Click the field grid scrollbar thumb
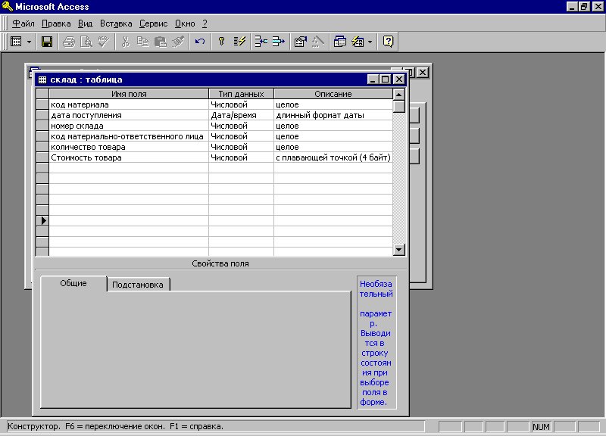606x436 pixels. (x=399, y=107)
